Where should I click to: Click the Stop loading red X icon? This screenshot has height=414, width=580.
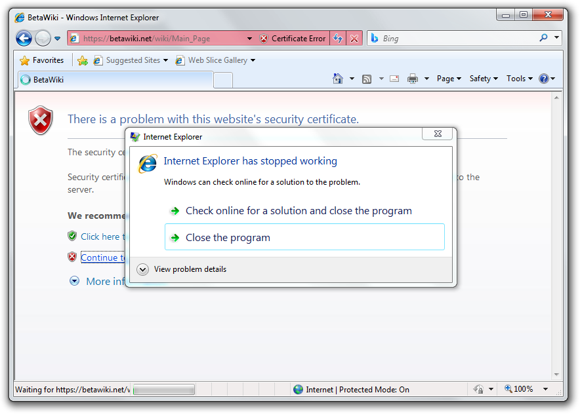tap(354, 39)
